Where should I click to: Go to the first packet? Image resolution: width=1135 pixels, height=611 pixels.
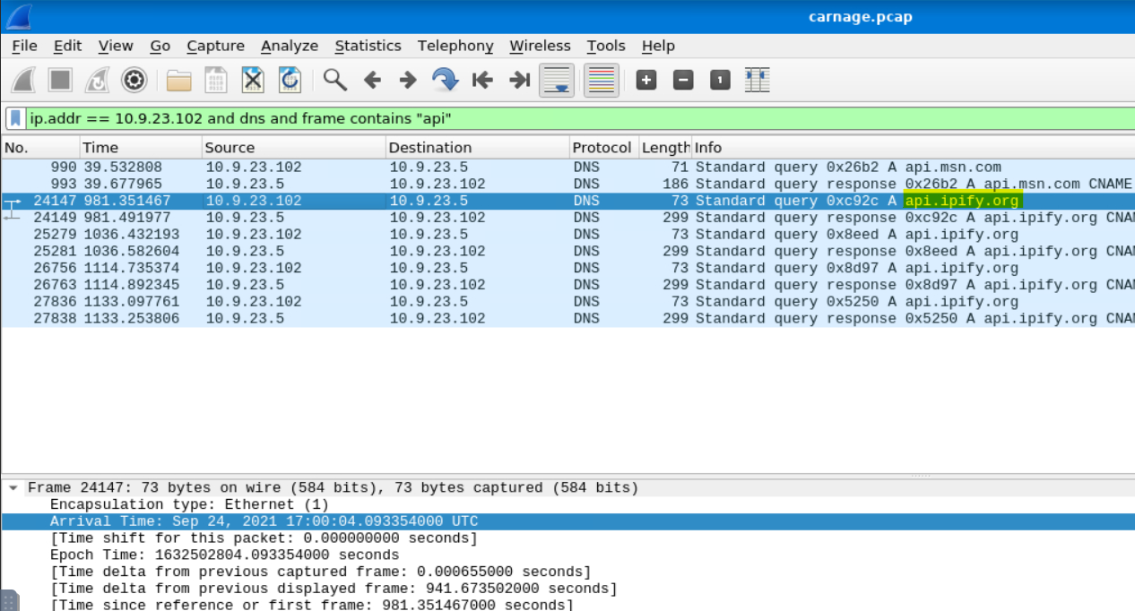tap(482, 81)
